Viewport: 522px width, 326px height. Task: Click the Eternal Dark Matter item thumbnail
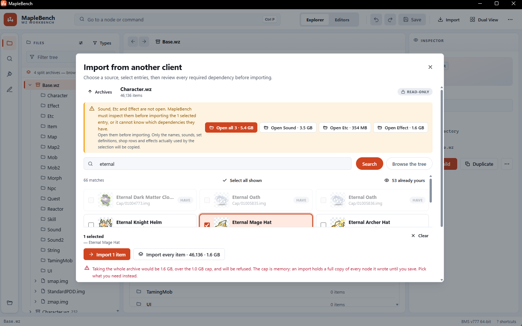tap(106, 200)
